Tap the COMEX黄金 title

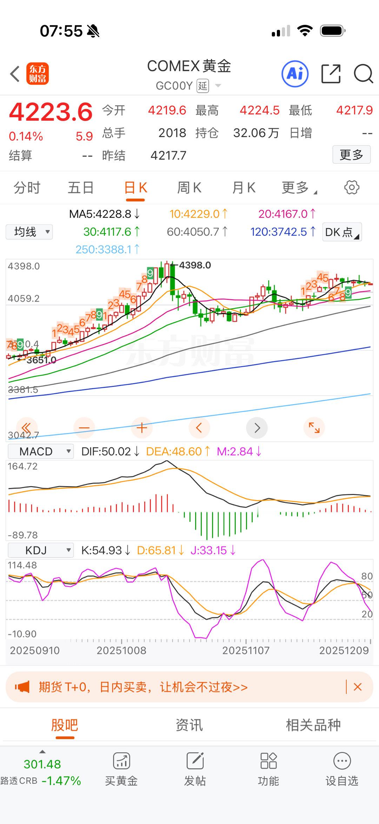189,66
